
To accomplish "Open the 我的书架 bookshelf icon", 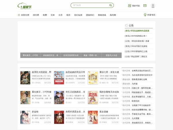I will tap(129, 5).
